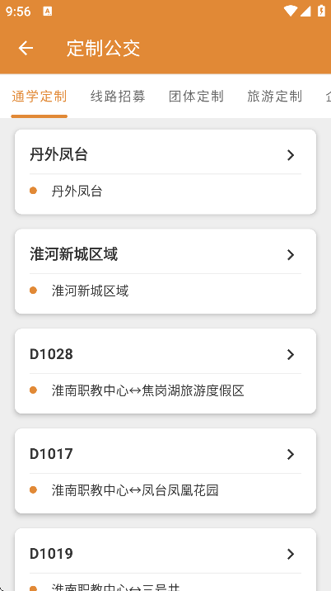Viewport: 331px width, 591px height.
Task: Tap the back arrow in the header
Action: point(26,48)
